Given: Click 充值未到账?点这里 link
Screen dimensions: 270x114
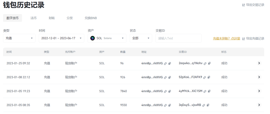Looking at the screenshot, I should point(226,38).
